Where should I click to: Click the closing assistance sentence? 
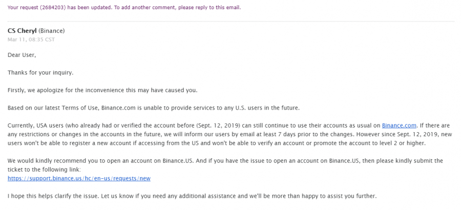(x=192, y=196)
